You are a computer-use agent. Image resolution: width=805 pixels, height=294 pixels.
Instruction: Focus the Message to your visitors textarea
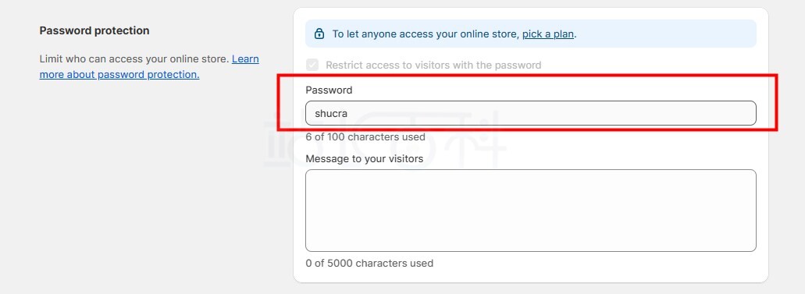530,211
